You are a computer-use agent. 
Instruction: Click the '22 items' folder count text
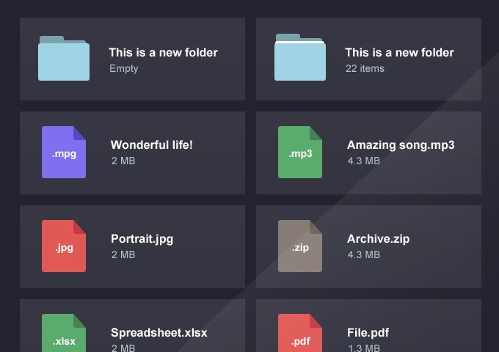tap(365, 68)
